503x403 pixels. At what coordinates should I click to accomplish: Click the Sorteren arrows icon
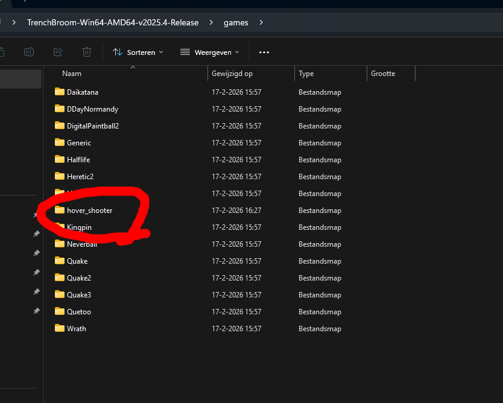click(x=116, y=52)
